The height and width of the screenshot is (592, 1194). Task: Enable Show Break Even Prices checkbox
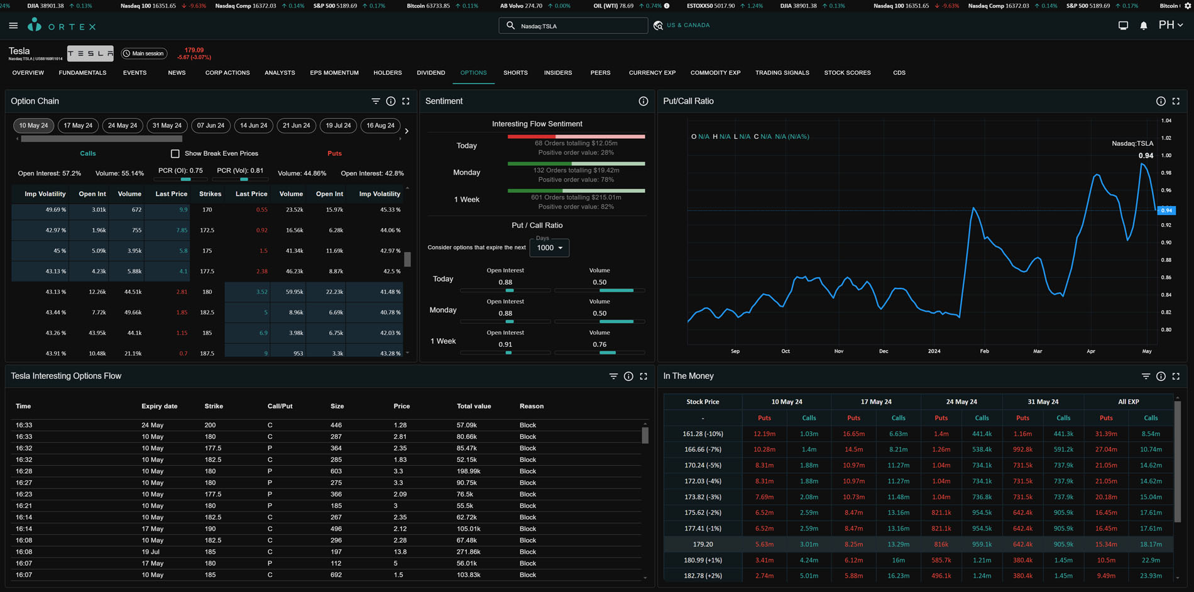[175, 153]
